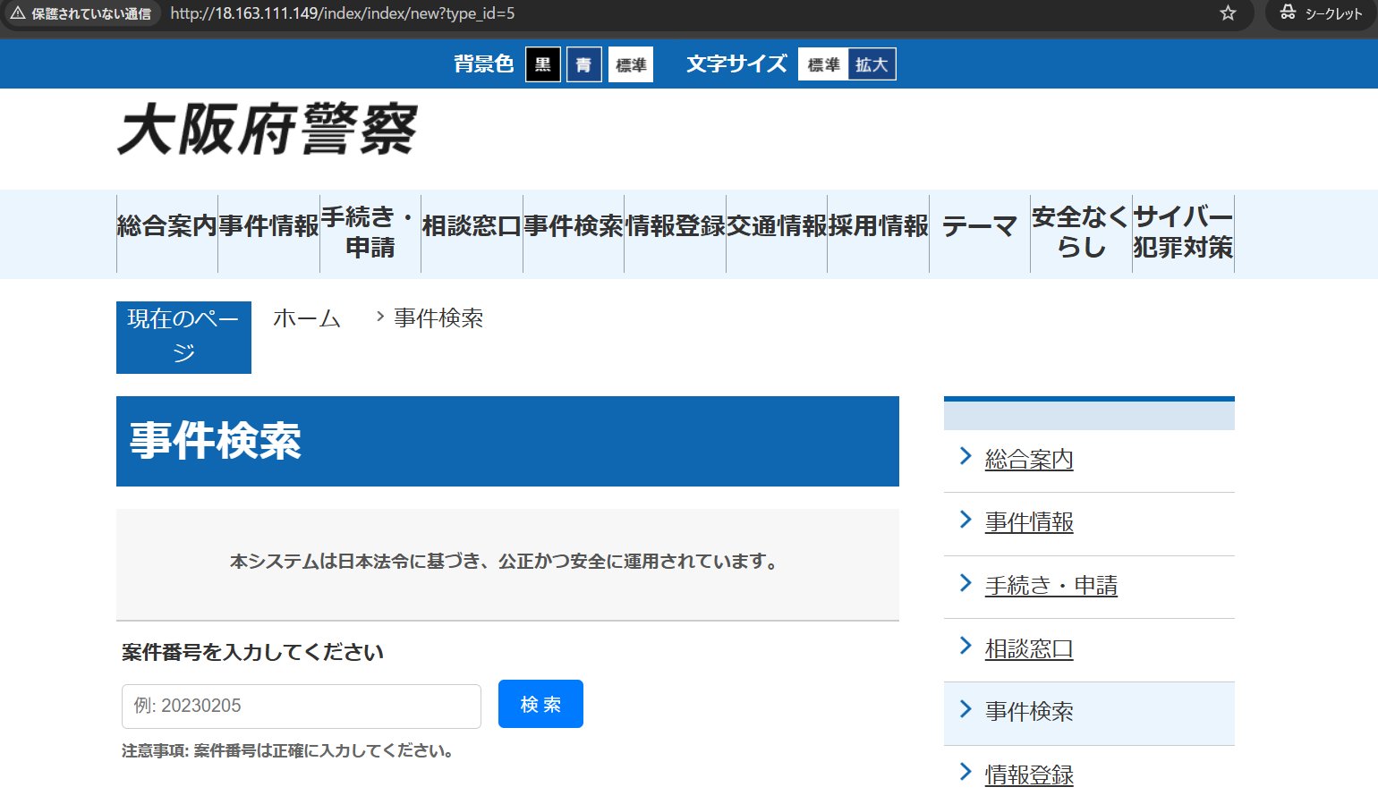
Task: Switch text size to standard (標準)
Action: 823,64
